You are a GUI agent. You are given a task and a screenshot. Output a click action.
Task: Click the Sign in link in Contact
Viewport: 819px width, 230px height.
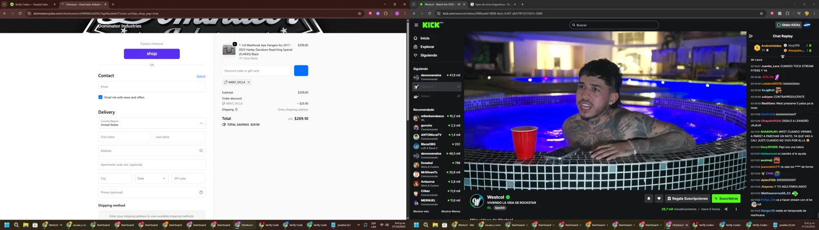click(x=201, y=76)
